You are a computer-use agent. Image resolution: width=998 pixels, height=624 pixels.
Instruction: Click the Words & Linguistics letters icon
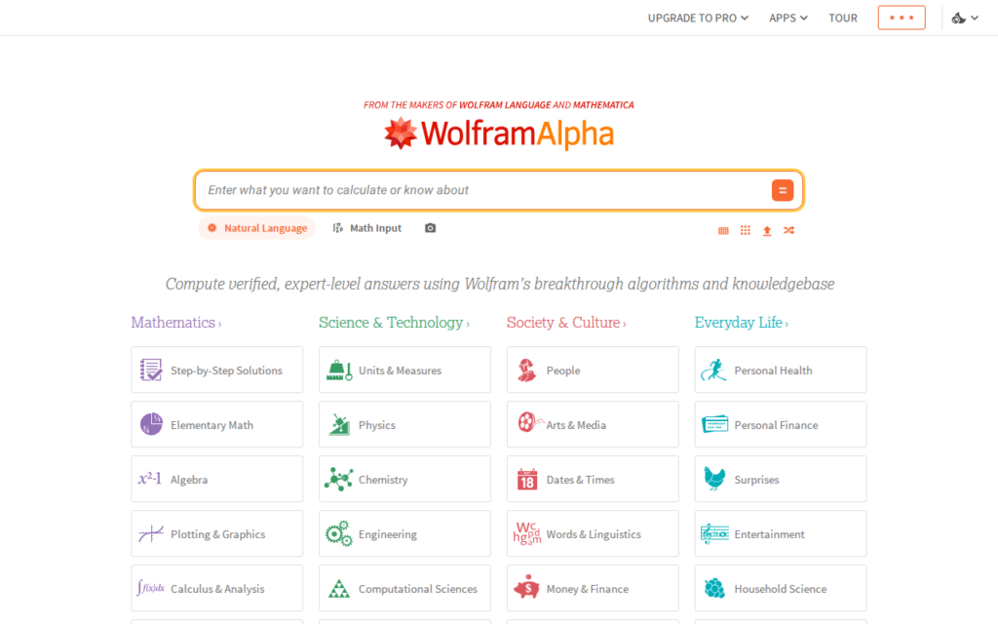(527, 533)
